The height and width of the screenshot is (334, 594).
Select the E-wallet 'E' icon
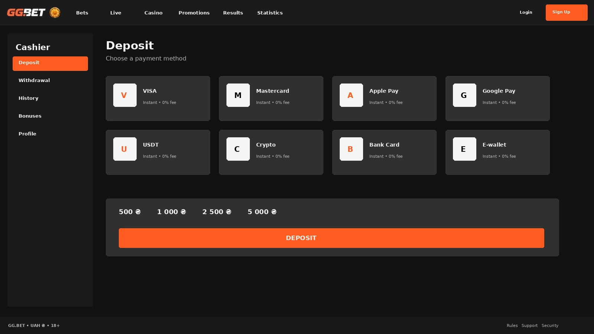click(464, 149)
